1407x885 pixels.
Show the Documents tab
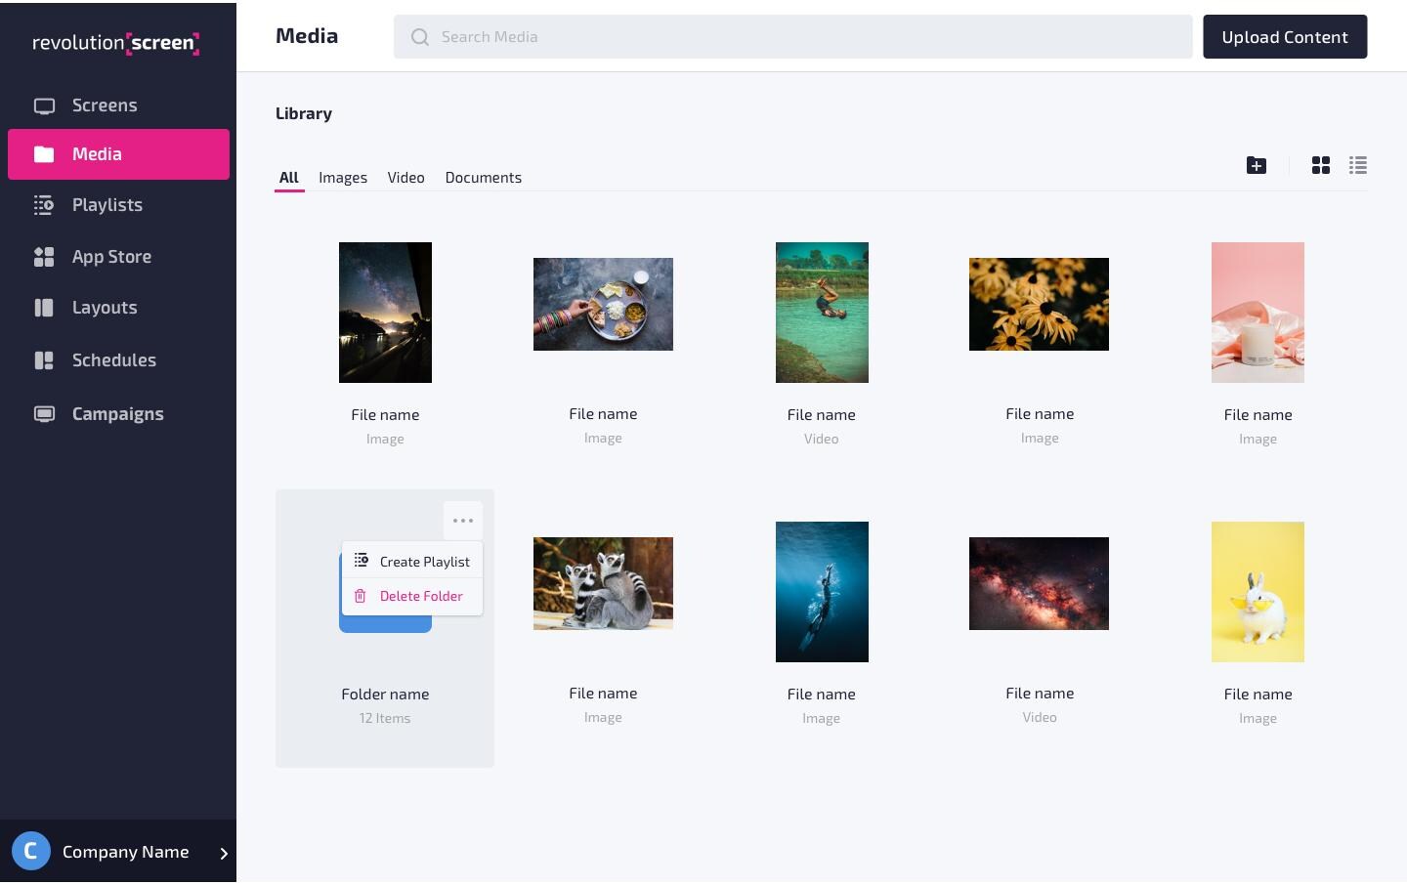pyautogui.click(x=484, y=178)
